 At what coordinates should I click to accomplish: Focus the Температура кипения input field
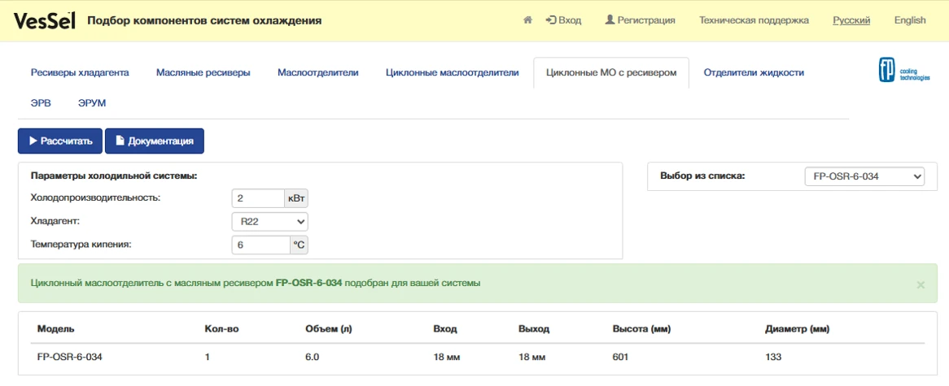coord(261,245)
